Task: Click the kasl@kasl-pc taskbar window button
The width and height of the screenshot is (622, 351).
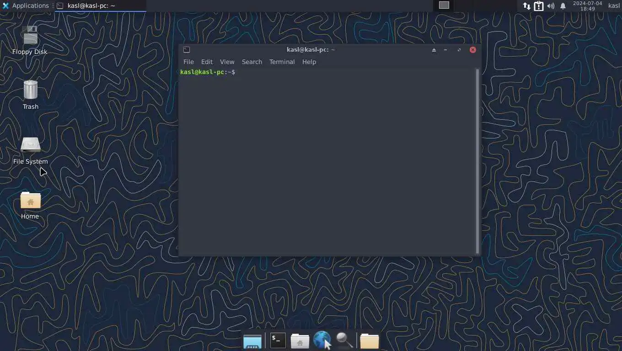Action: pyautogui.click(x=101, y=5)
